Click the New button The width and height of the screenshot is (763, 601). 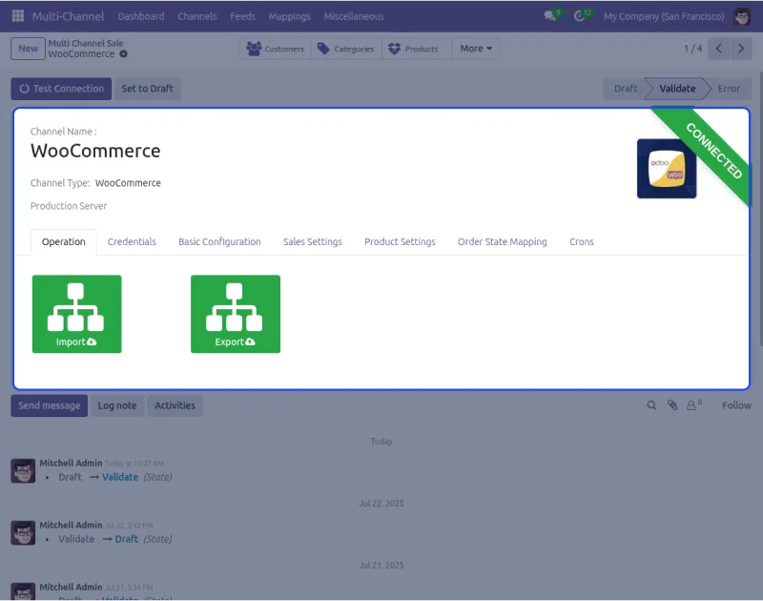[28, 48]
